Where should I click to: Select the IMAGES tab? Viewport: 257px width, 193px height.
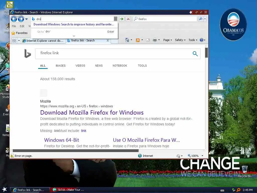click(x=60, y=66)
